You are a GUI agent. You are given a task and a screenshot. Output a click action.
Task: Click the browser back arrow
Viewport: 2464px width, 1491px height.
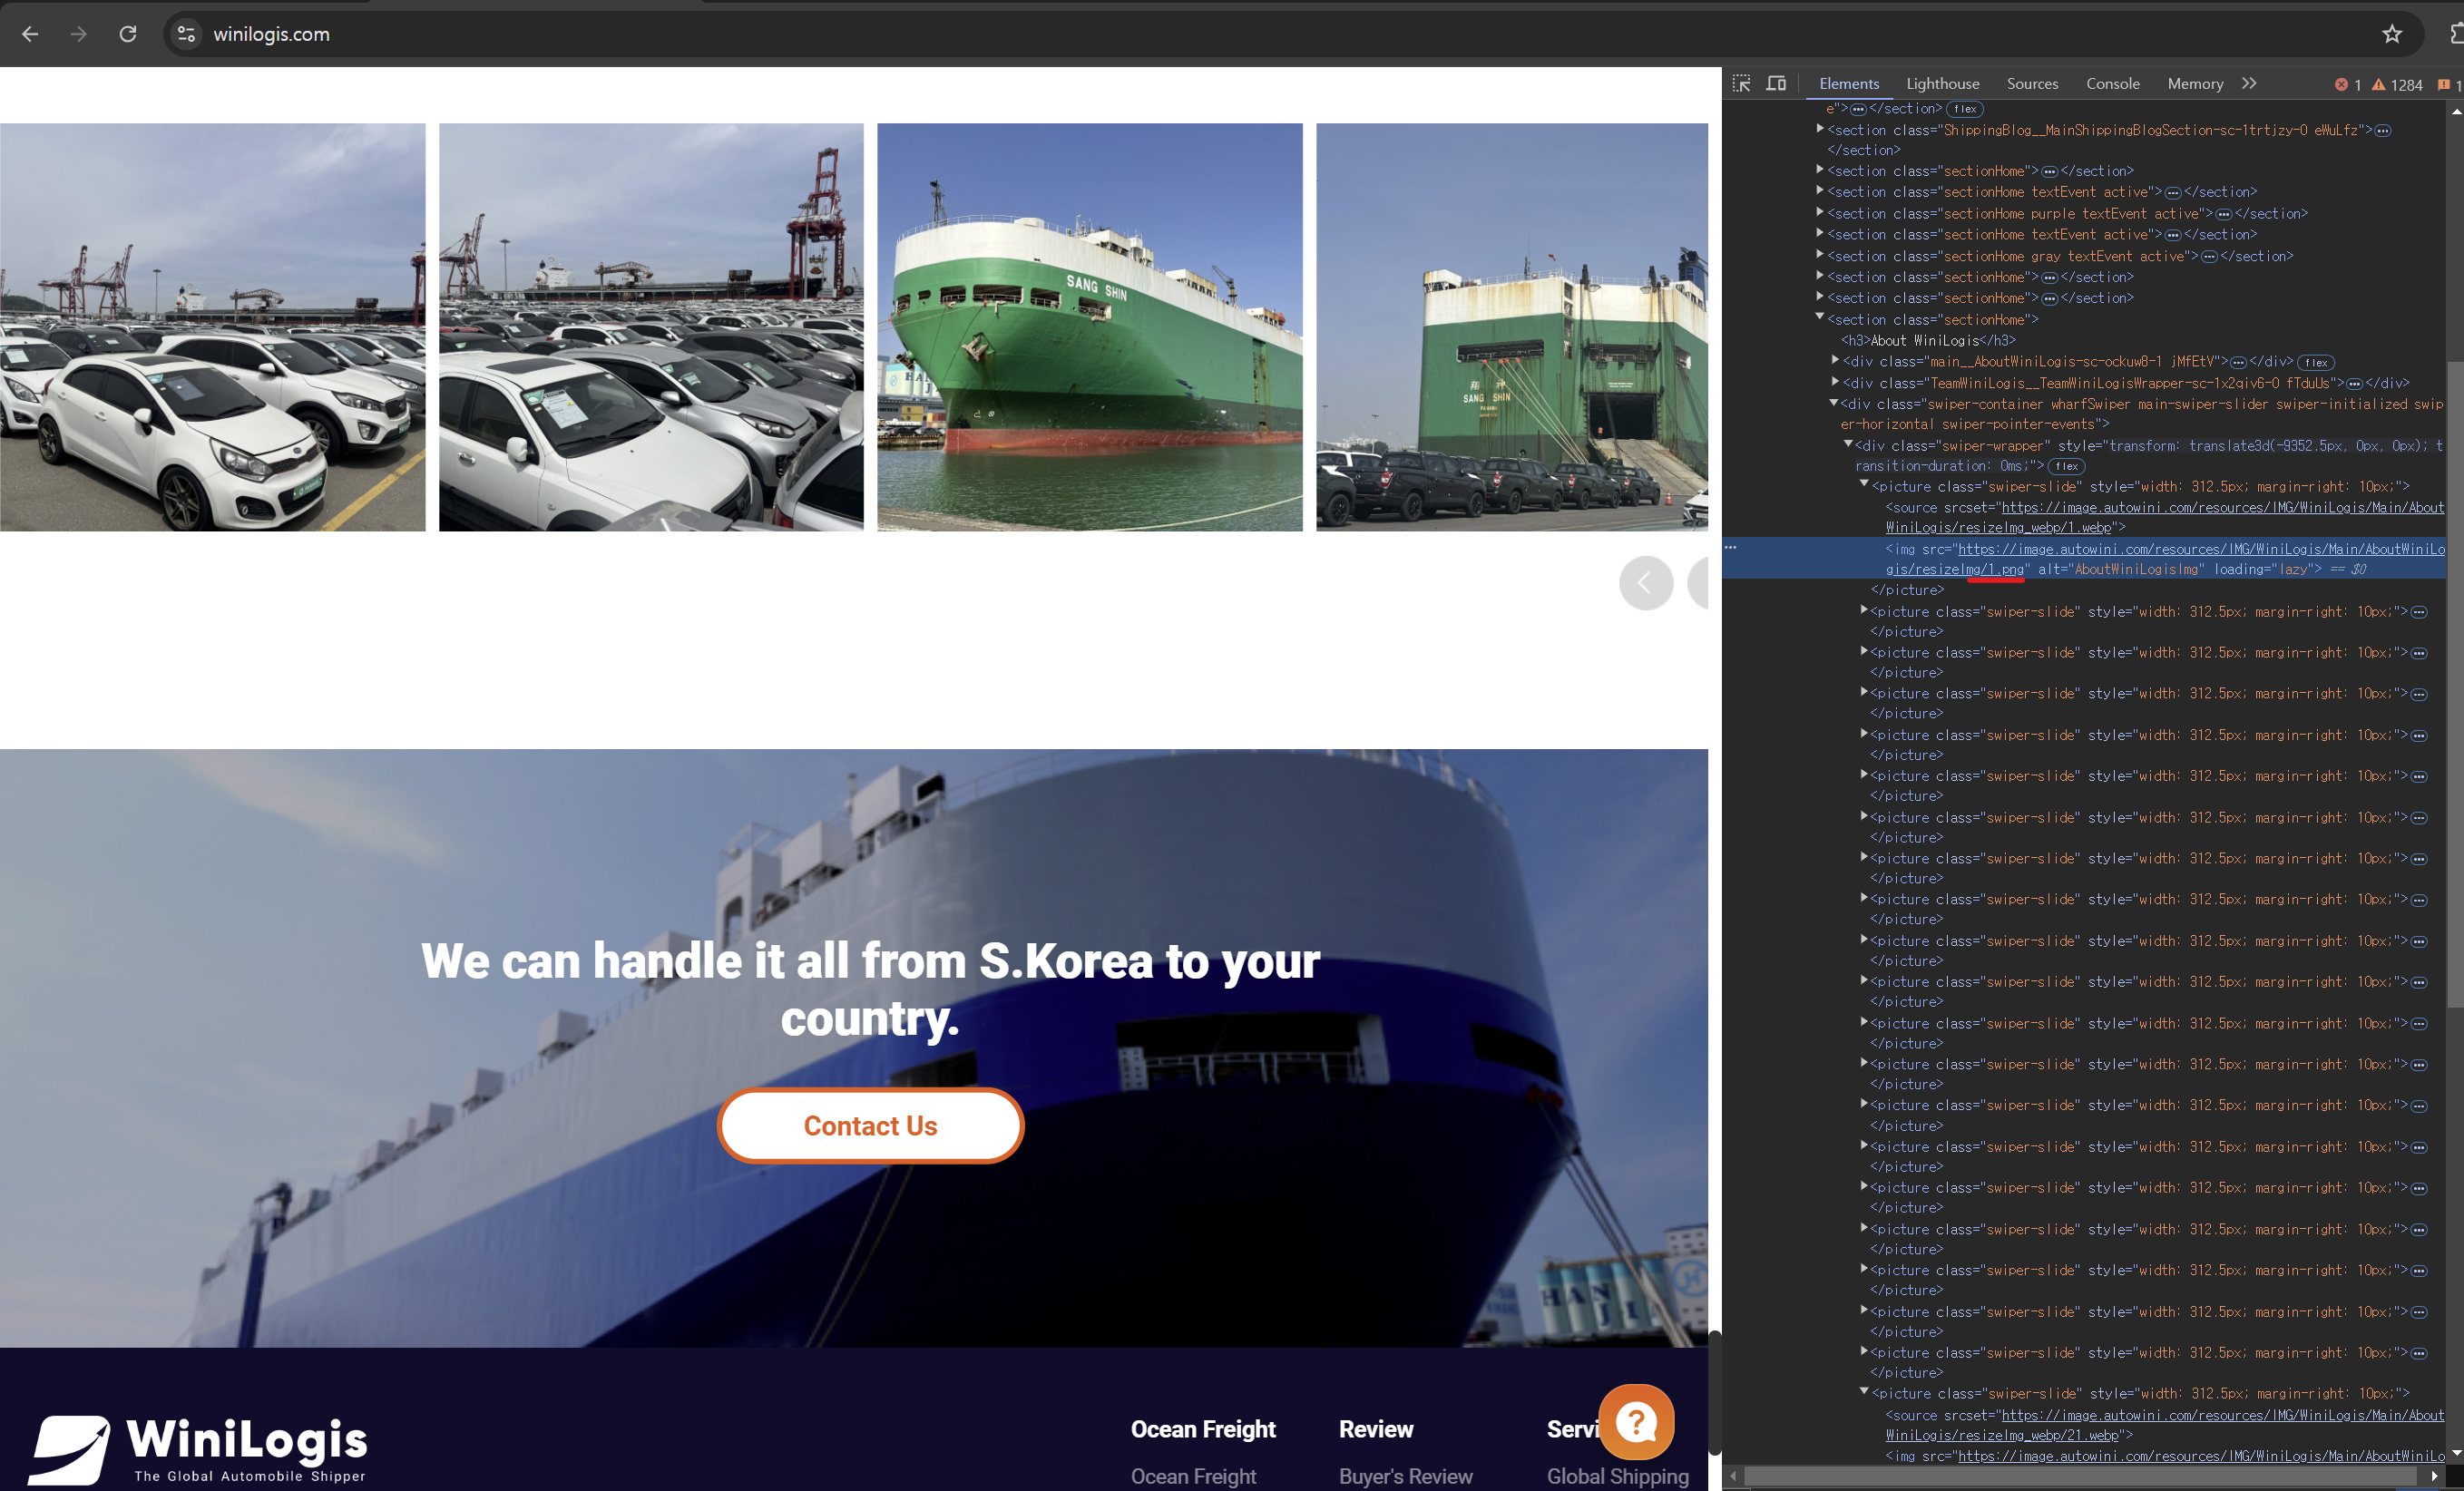click(30, 34)
